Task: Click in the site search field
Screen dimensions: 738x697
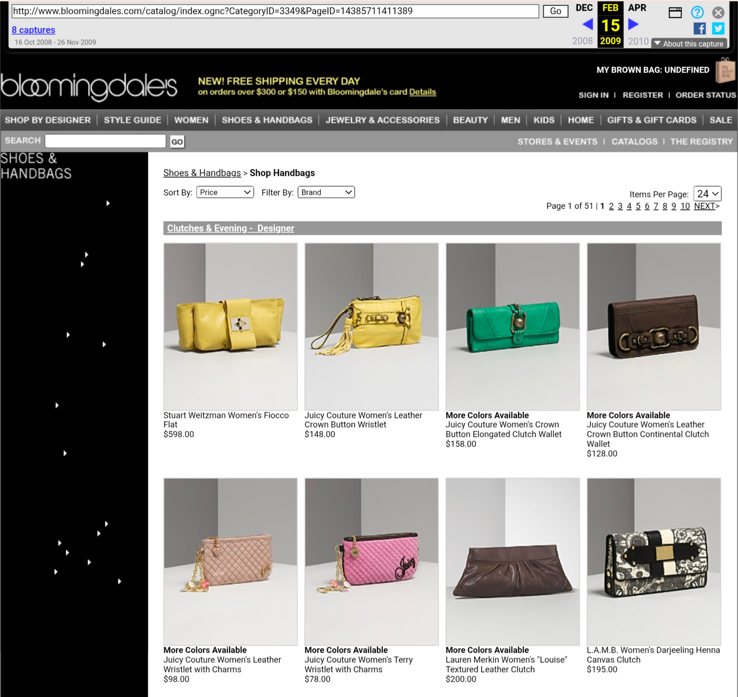Action: point(105,141)
